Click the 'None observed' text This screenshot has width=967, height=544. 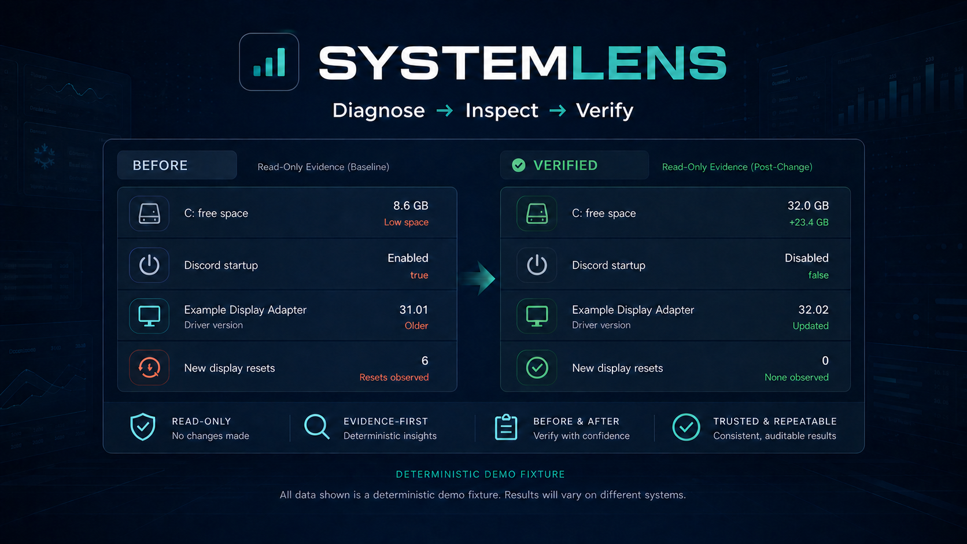(796, 377)
